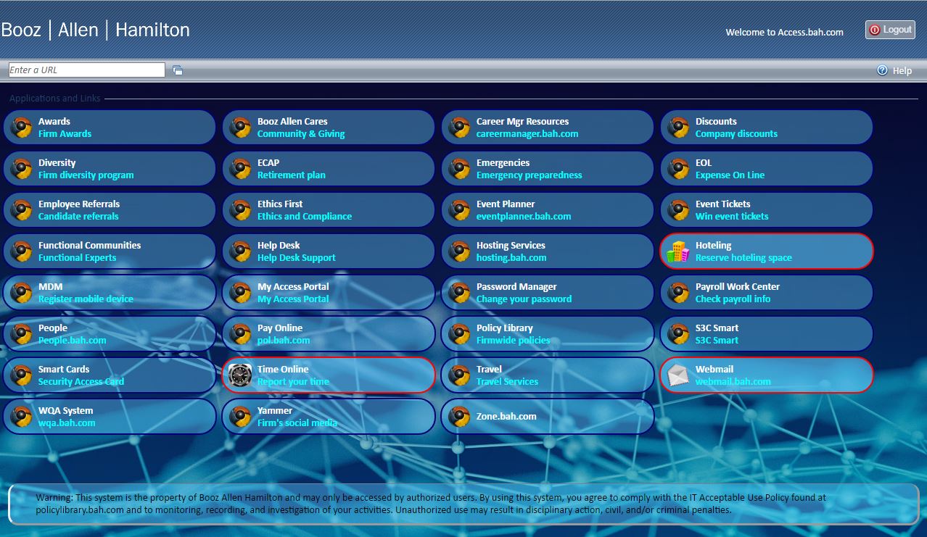The width and height of the screenshot is (927, 537).
Task: Click the icon on the Payroll Work Center tile
Action: coord(677,293)
